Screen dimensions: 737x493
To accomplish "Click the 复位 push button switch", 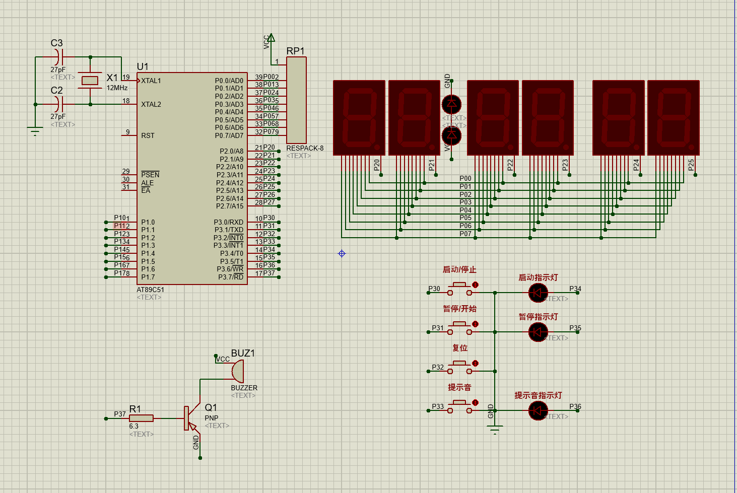I will [x=459, y=368].
